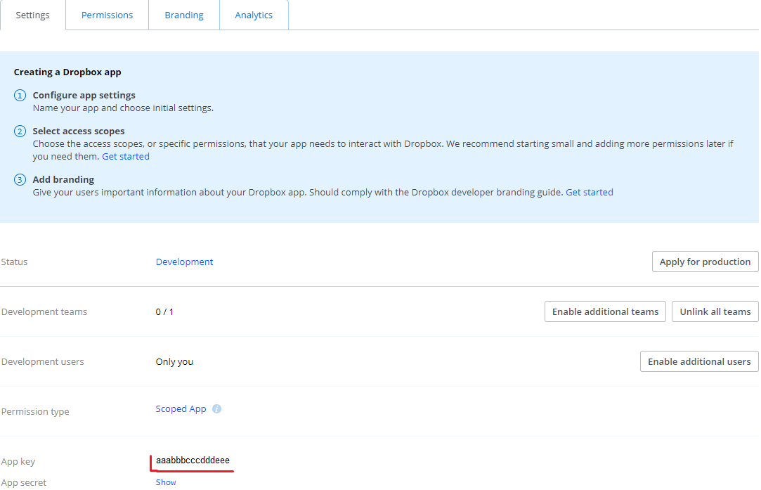The height and width of the screenshot is (490, 761).
Task: View the Analytics tab
Action: [x=254, y=15]
